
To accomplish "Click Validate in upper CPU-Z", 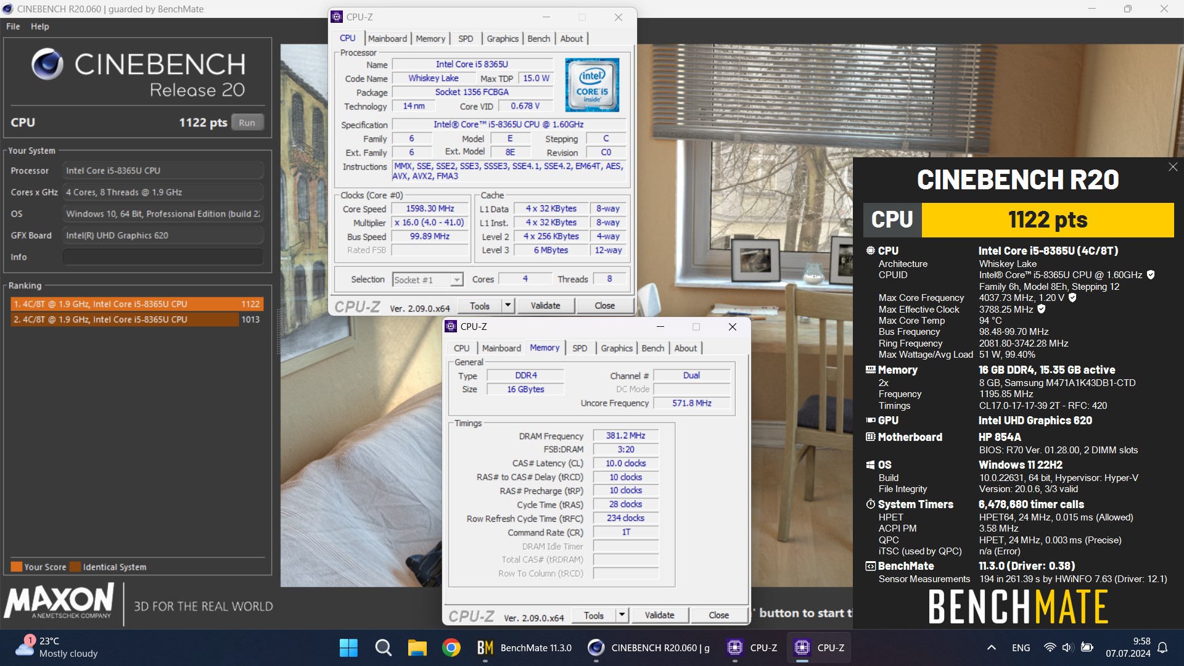I will pyautogui.click(x=546, y=305).
